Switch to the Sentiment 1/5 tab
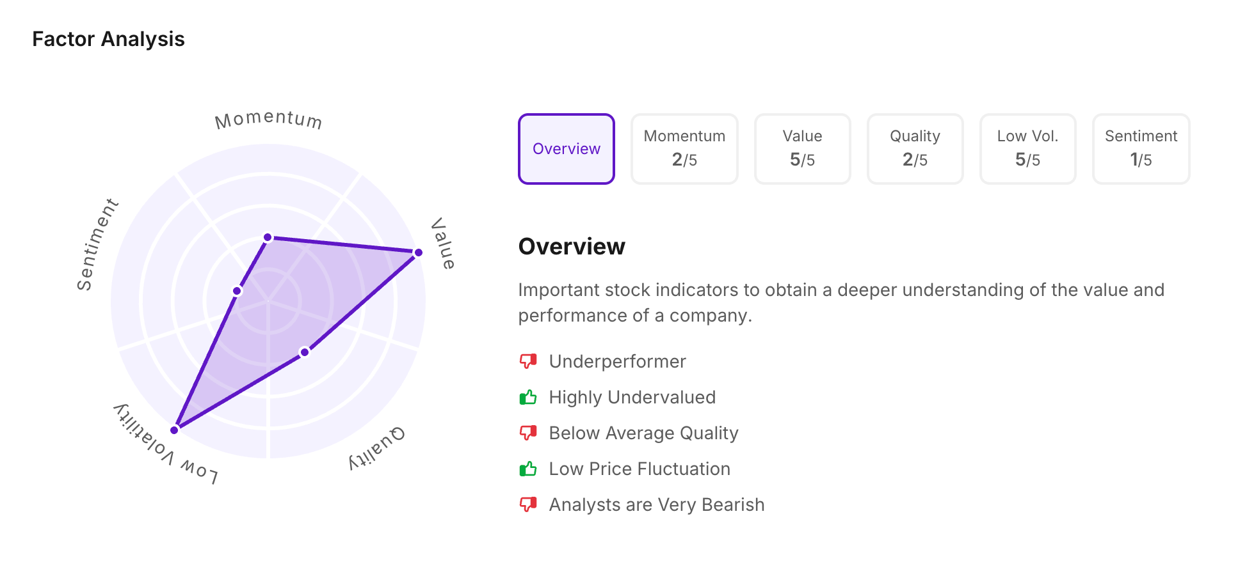 (1141, 149)
